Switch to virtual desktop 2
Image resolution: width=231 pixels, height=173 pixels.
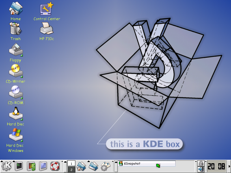(x=71, y=170)
